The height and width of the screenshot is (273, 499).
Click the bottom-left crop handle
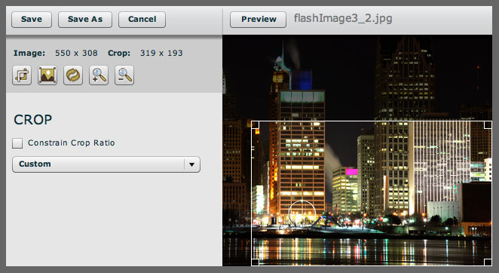[x=256, y=262]
